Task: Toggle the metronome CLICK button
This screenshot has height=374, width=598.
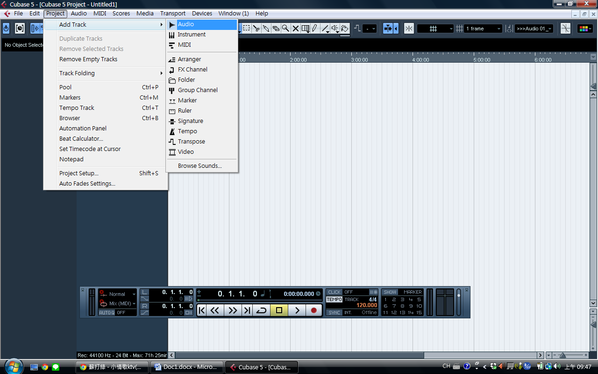Action: tap(334, 292)
